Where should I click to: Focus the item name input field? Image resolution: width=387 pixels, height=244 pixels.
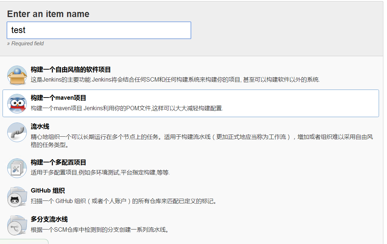99,30
